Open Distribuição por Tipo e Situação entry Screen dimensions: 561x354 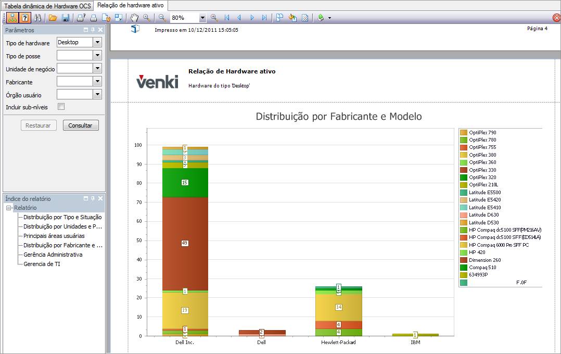click(62, 217)
